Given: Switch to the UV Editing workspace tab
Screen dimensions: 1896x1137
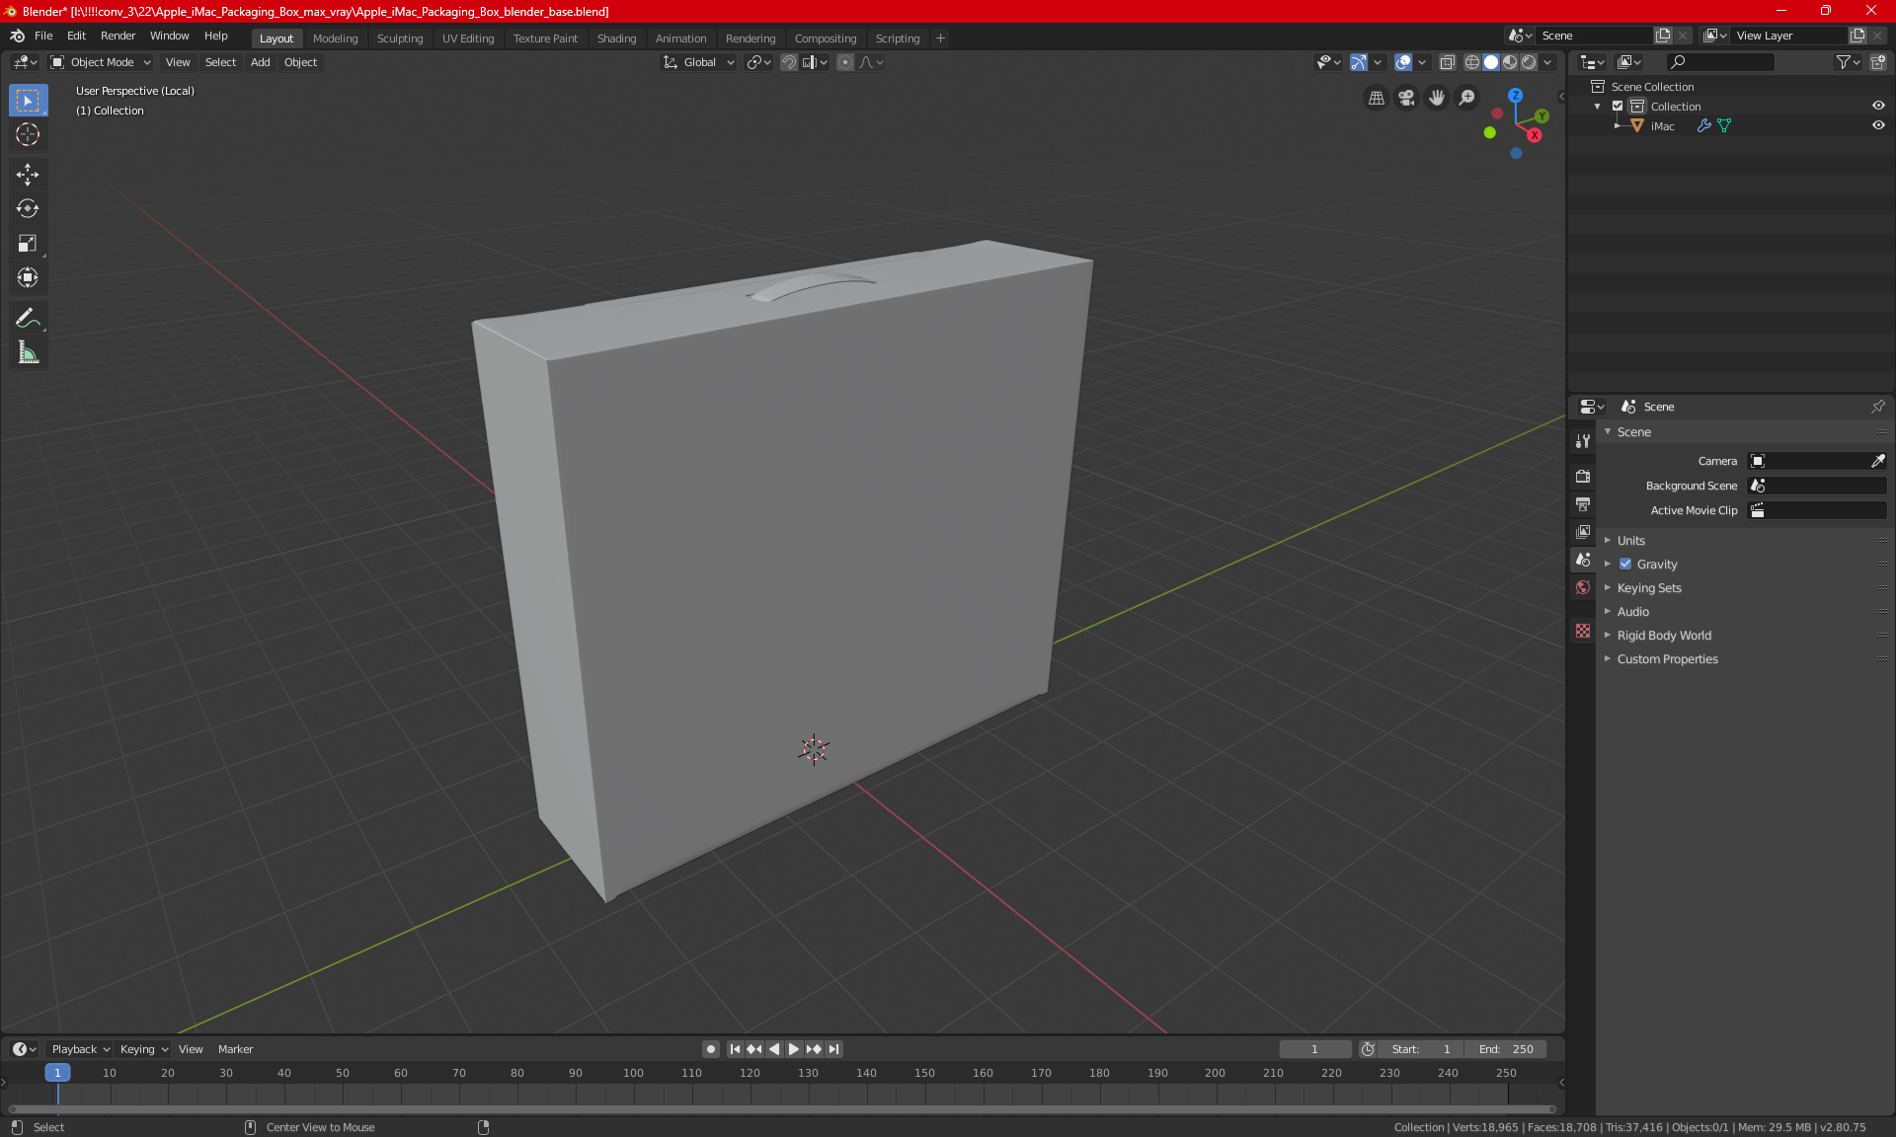Looking at the screenshot, I should (467, 38).
